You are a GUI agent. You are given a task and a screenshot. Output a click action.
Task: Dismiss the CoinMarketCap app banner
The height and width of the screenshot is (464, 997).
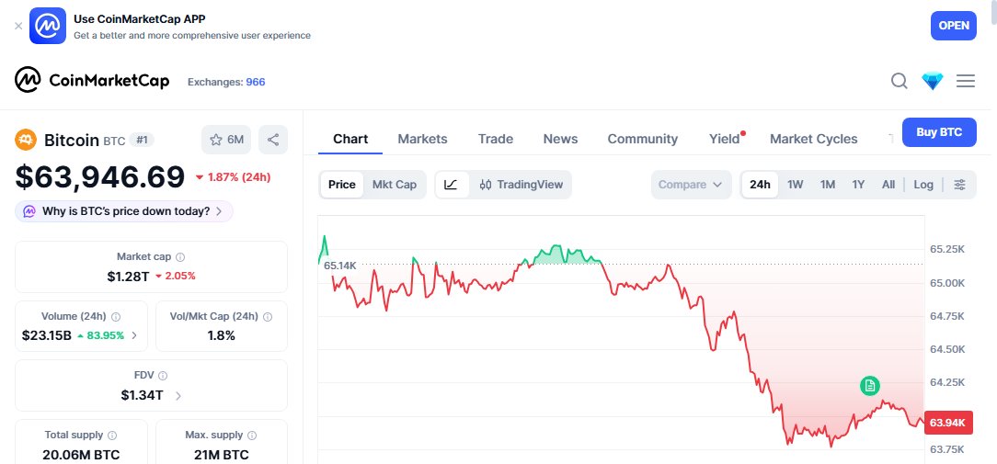tap(18, 26)
